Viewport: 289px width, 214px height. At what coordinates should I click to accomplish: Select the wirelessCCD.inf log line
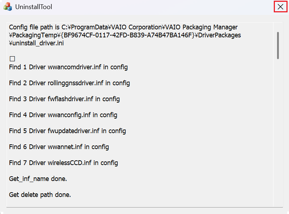tap(63, 163)
